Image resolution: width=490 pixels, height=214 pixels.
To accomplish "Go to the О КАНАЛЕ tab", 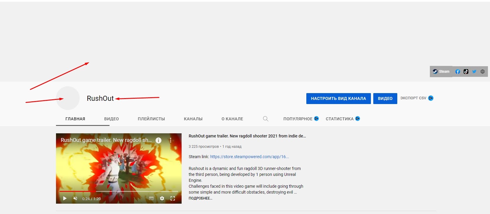I will pos(232,119).
